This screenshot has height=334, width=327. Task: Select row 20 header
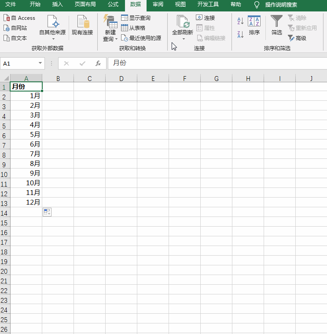pos(5,271)
